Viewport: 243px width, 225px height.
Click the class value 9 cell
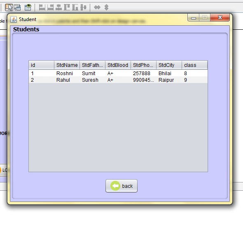pyautogui.click(x=195, y=80)
